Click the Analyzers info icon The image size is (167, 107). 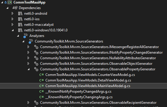click(x=25, y=36)
